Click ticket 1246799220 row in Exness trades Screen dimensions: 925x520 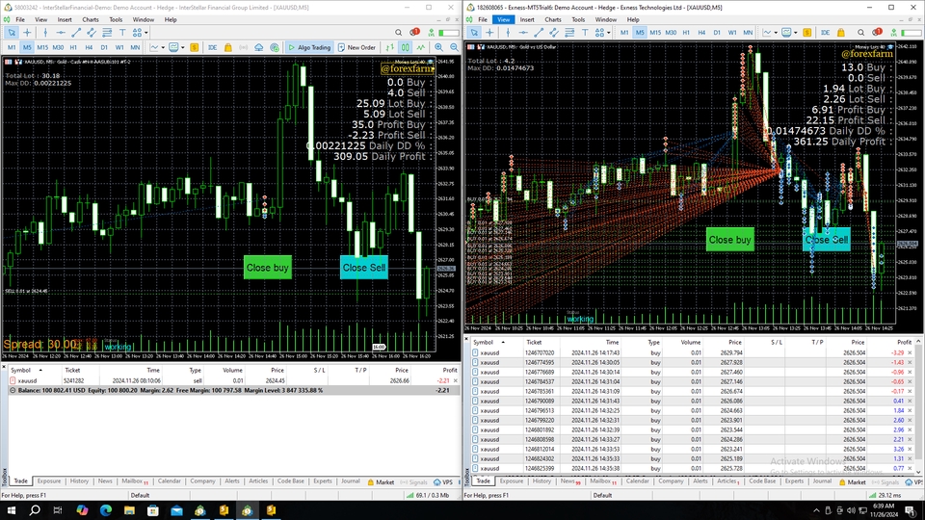[x=693, y=421]
